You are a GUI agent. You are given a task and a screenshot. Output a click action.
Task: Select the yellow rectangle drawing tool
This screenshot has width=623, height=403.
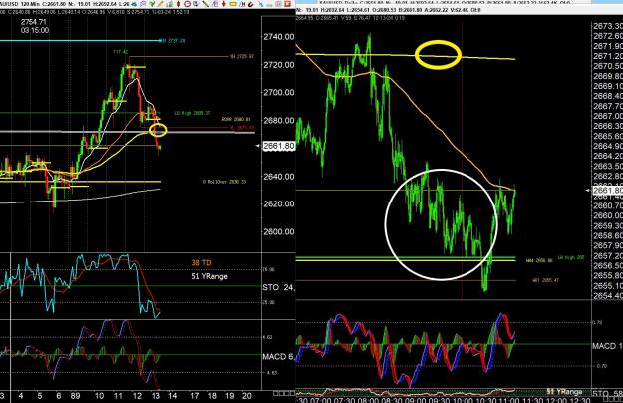[x=233, y=4]
